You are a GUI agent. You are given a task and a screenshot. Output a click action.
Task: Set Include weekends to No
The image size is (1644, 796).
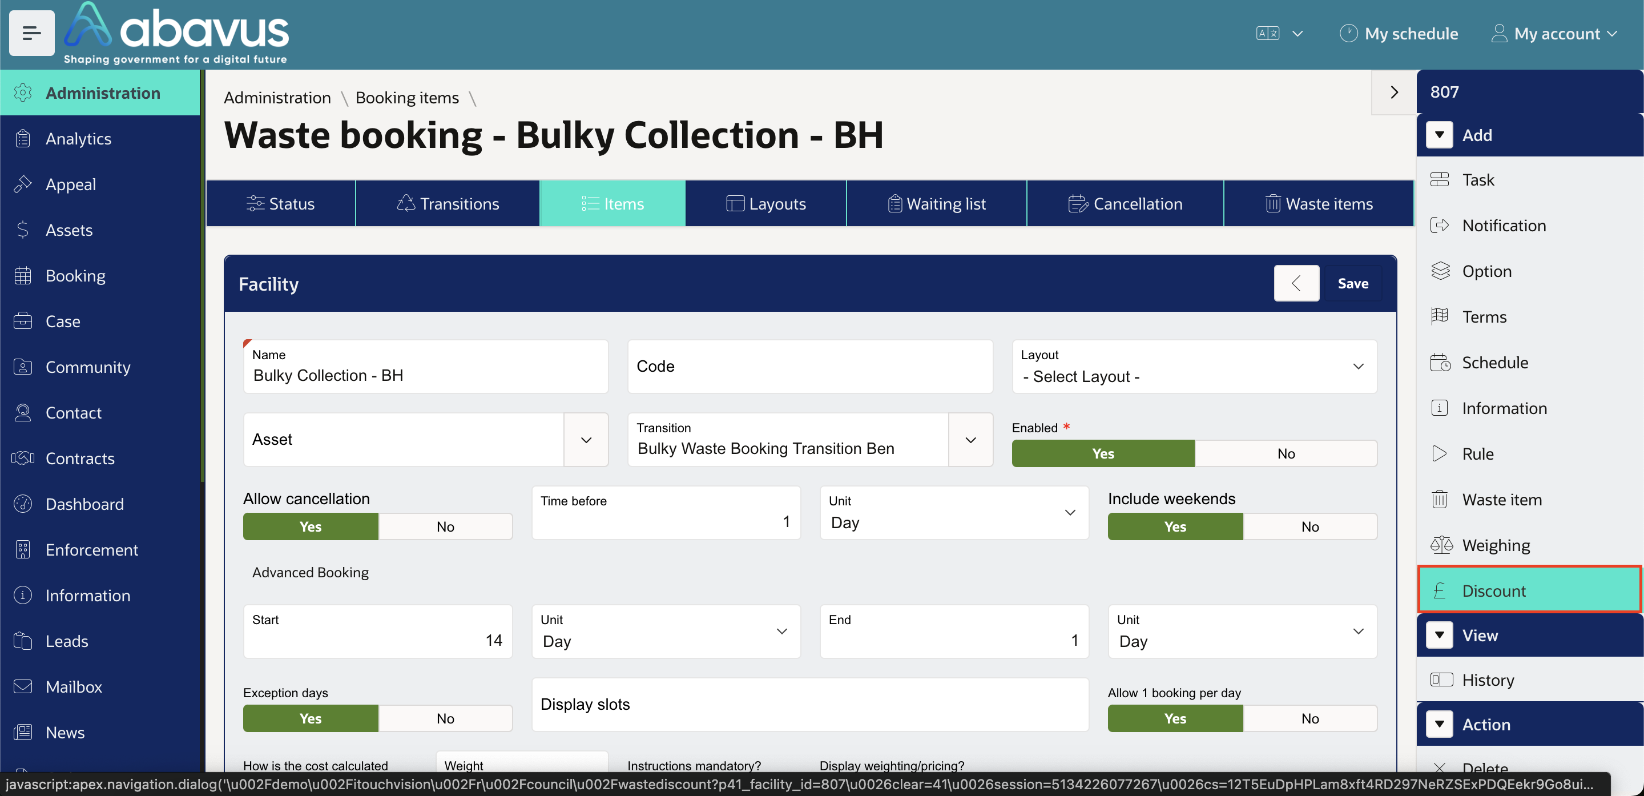[x=1309, y=526]
